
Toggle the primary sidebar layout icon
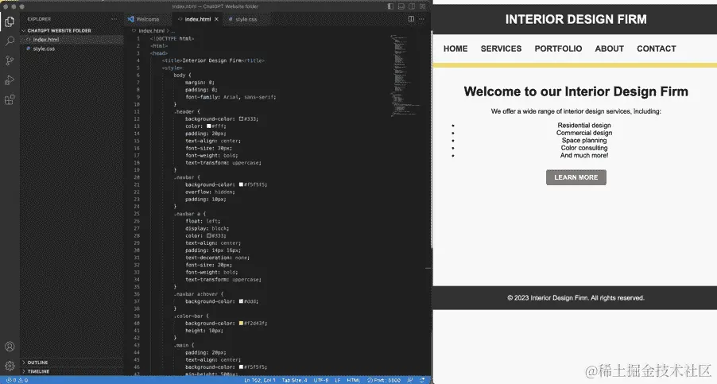click(x=390, y=6)
